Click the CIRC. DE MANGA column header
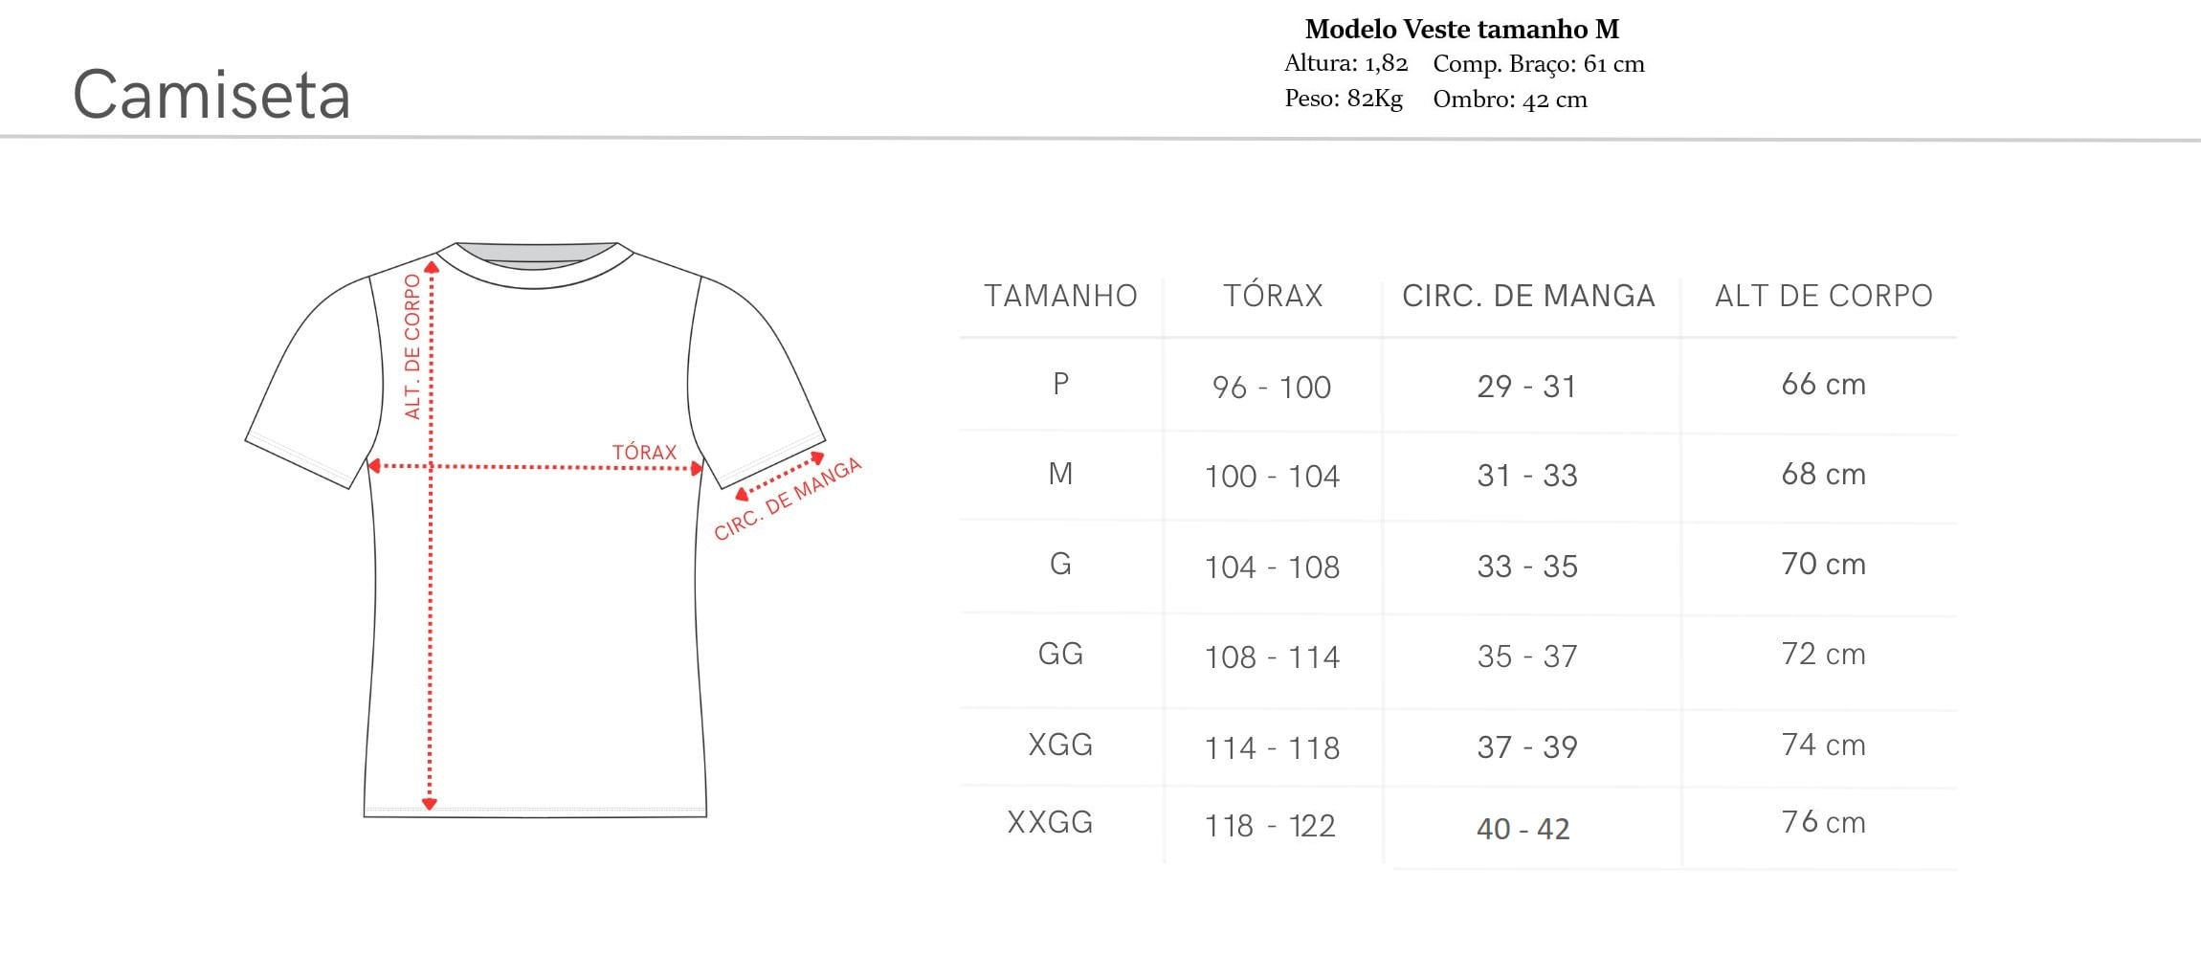 tap(1528, 296)
